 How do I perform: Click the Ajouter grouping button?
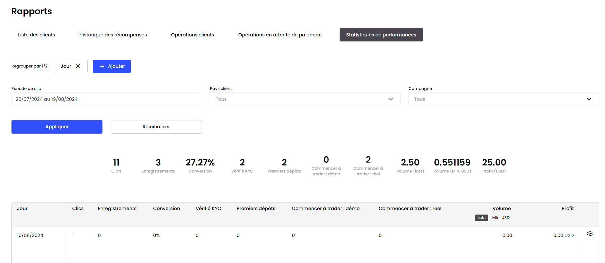[x=112, y=66]
